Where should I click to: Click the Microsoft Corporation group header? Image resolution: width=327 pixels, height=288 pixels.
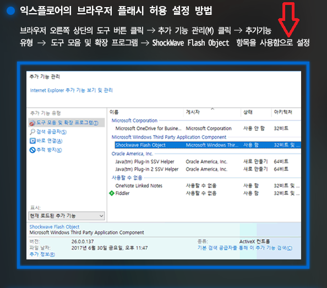tap(134, 120)
